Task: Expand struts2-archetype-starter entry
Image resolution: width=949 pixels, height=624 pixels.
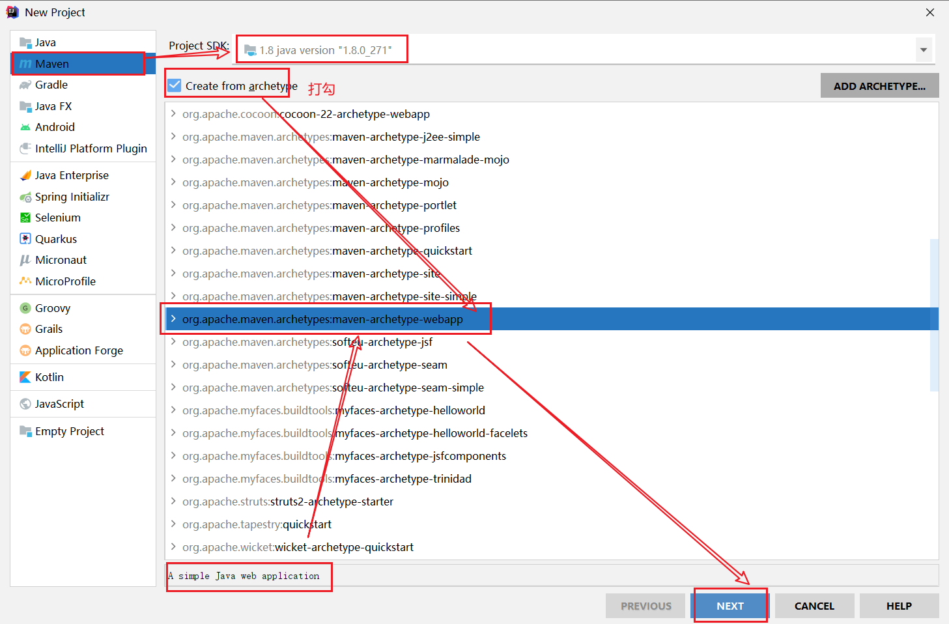Action: [173, 501]
